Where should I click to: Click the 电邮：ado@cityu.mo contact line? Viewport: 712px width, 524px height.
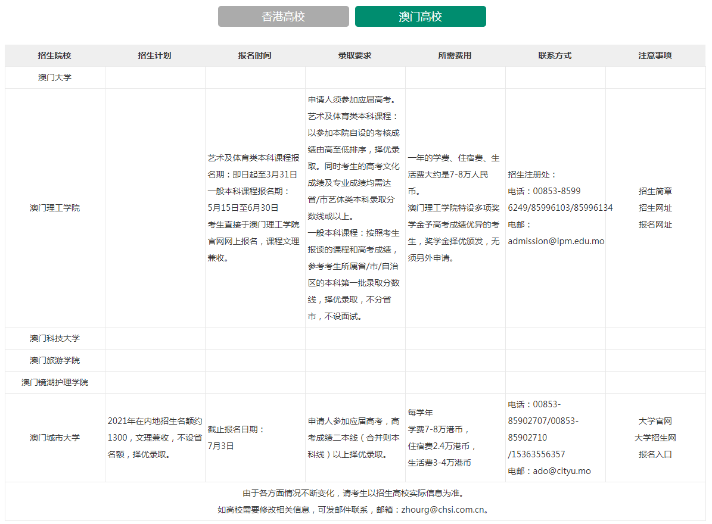(x=549, y=472)
